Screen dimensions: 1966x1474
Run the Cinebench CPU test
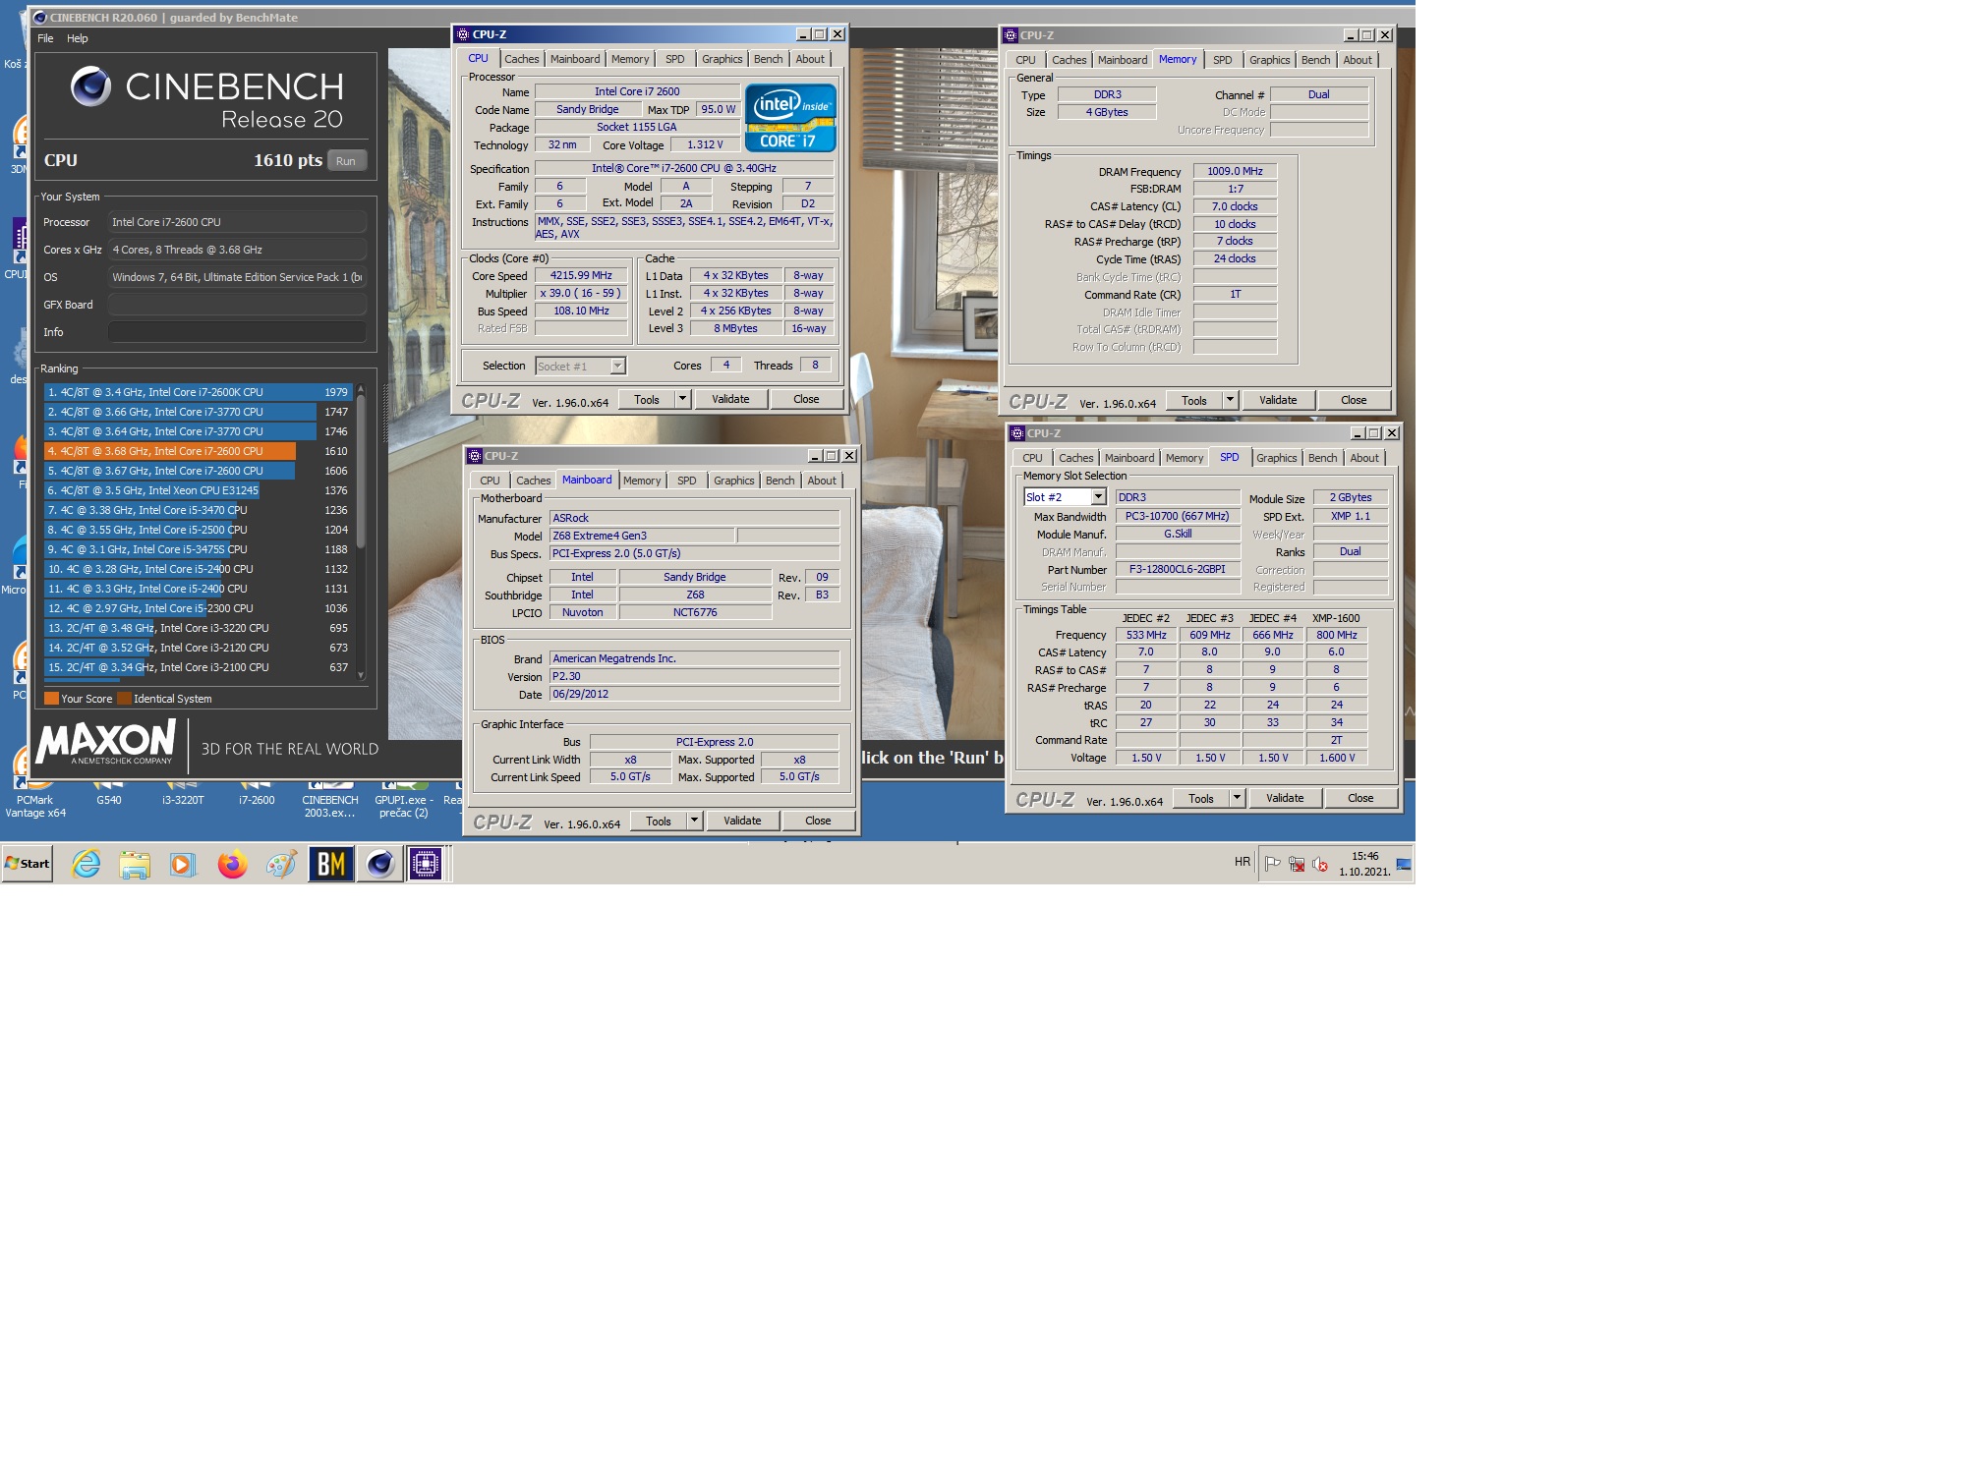(x=346, y=161)
